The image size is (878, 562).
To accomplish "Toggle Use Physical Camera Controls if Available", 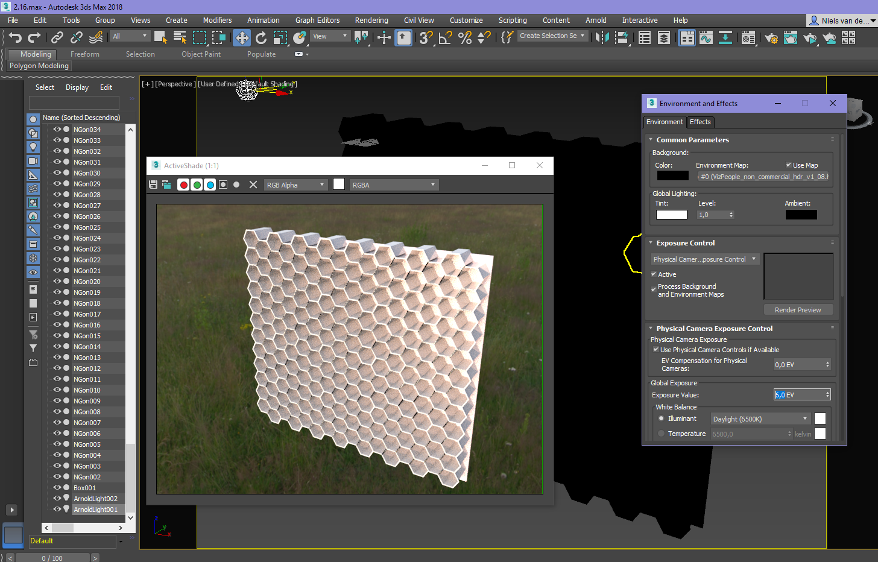I will click(656, 349).
